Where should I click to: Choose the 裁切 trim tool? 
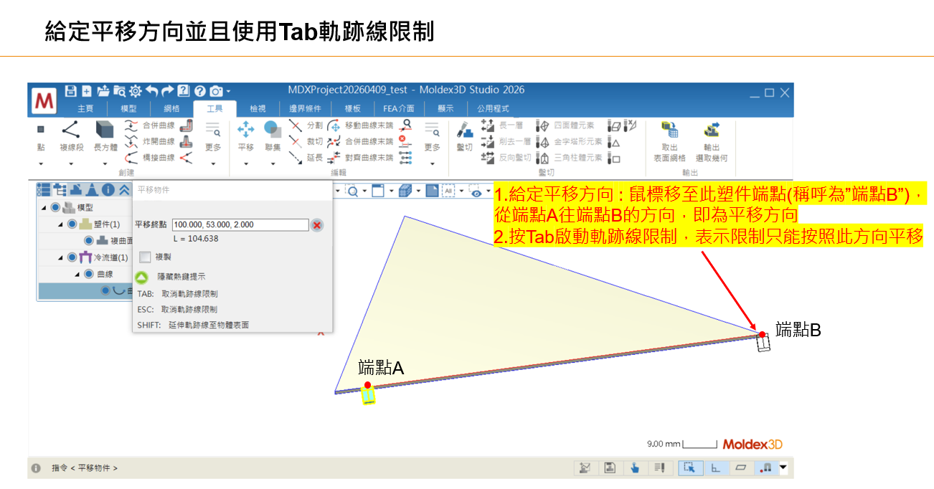[x=306, y=141]
